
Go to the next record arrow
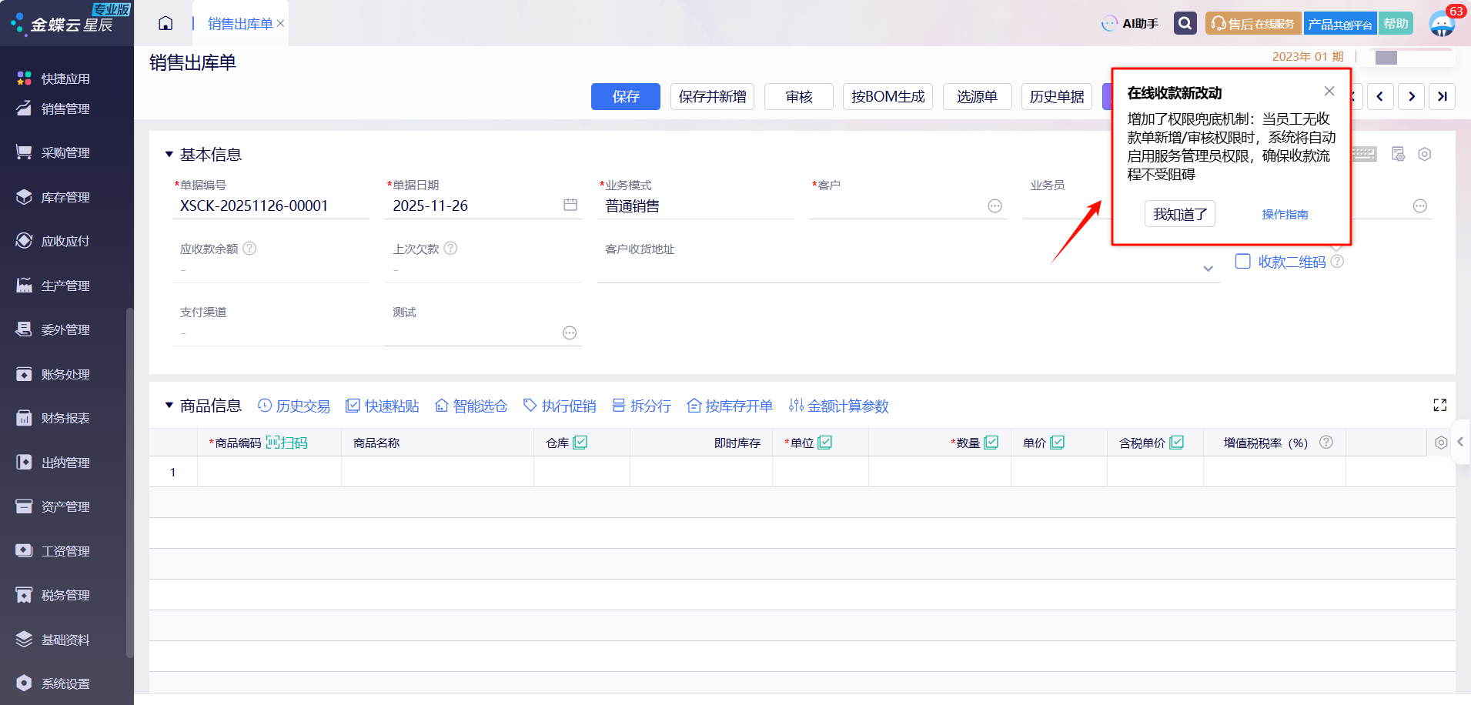[1411, 96]
